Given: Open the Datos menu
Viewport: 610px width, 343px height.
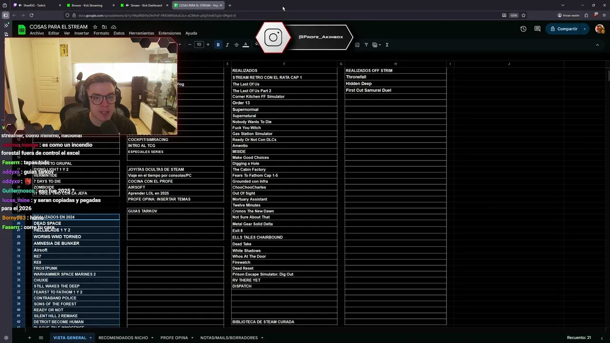Looking at the screenshot, I should 119,33.
